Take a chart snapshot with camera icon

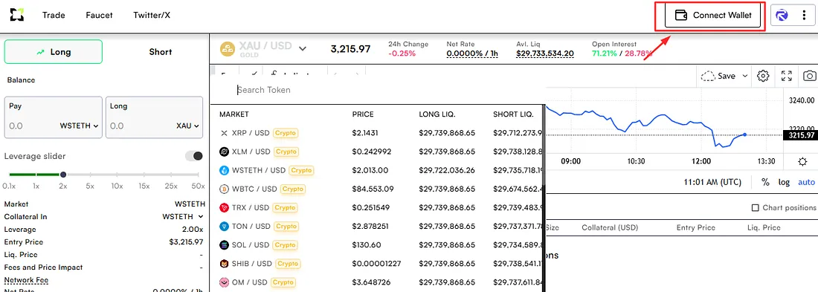(x=810, y=76)
